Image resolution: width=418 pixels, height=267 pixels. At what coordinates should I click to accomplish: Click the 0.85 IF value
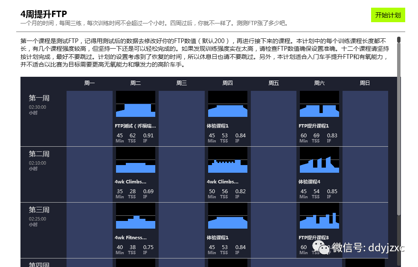coord(332,192)
